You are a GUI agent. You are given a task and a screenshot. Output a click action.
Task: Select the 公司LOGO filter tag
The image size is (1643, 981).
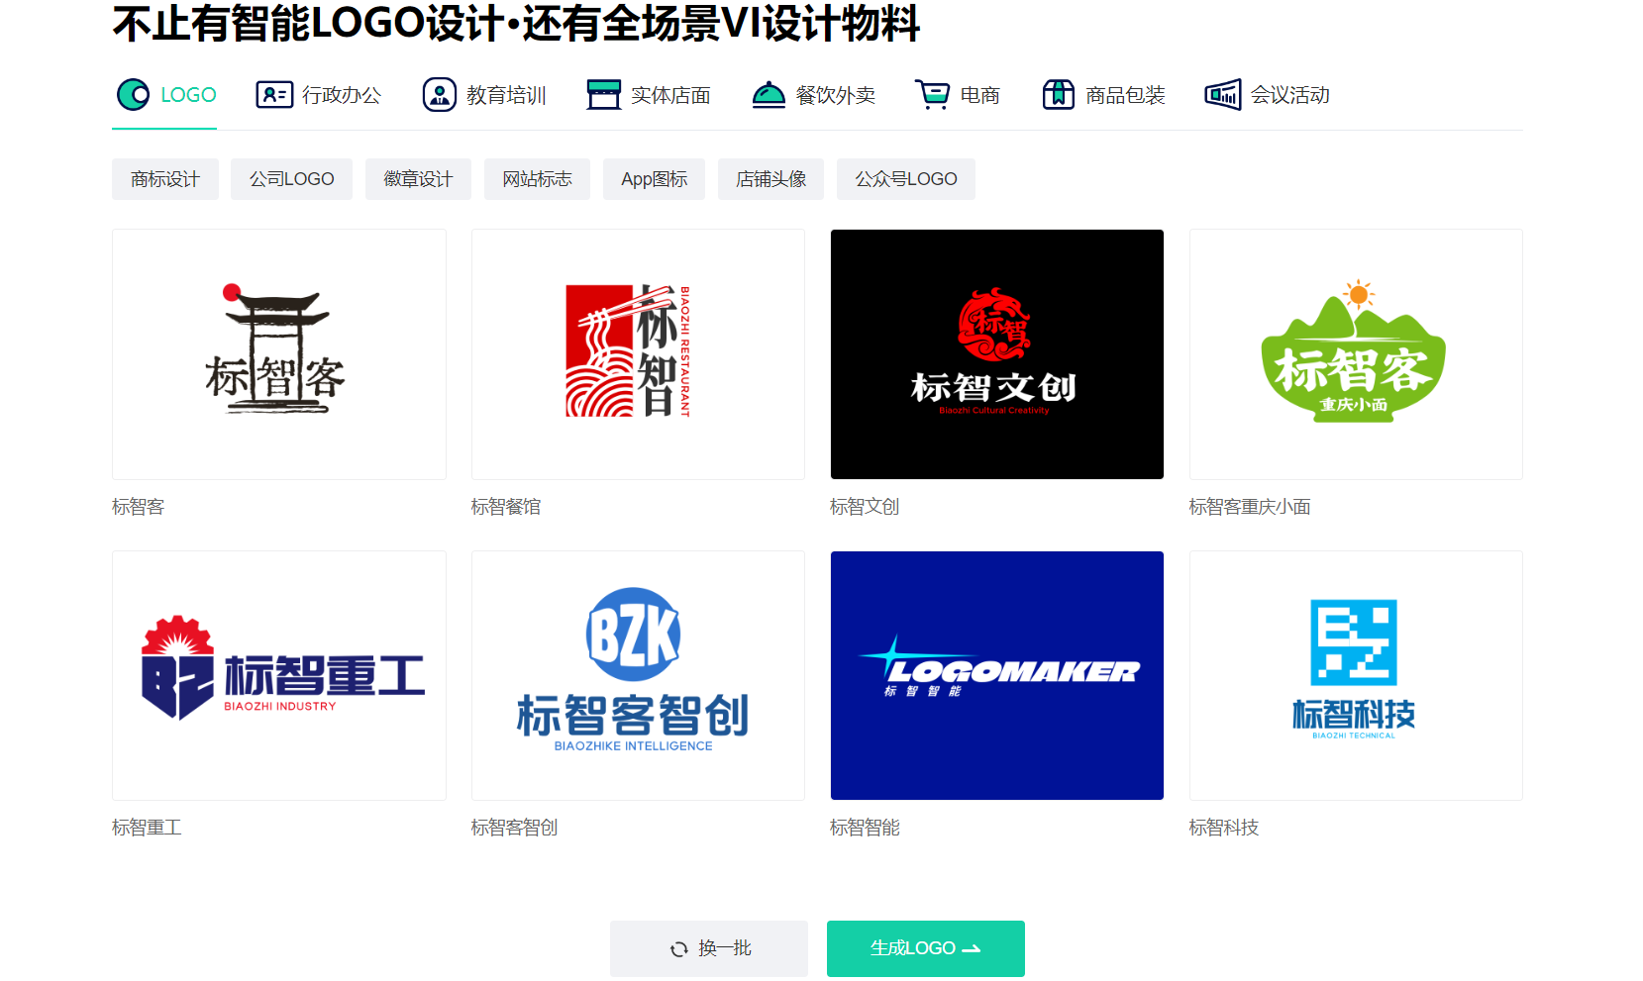click(291, 179)
